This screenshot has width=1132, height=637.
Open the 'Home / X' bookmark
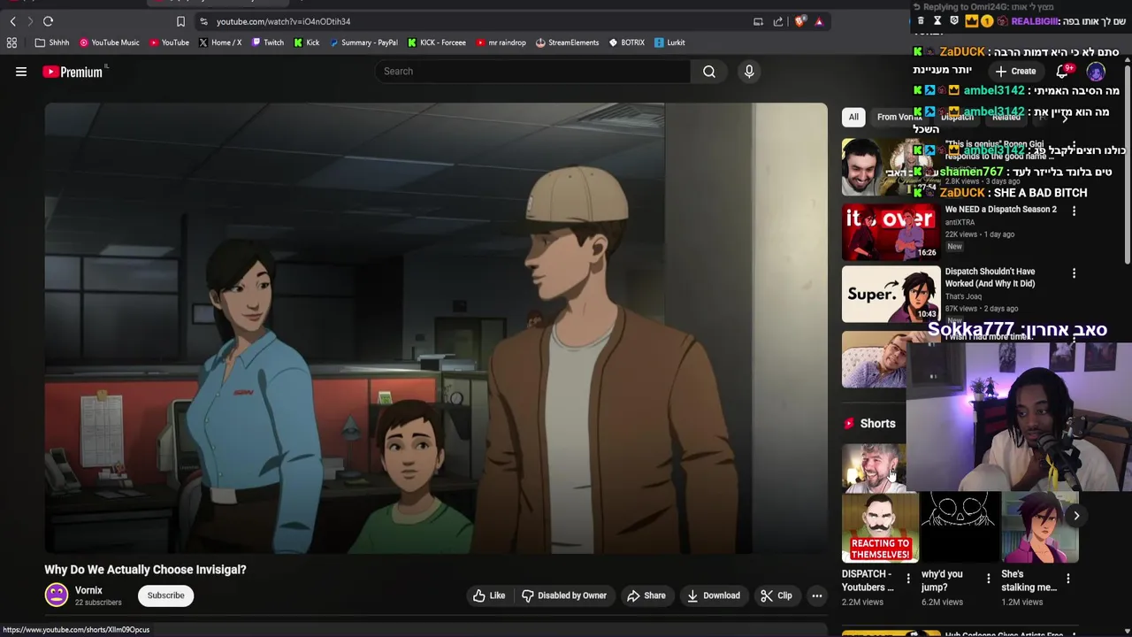pos(218,42)
